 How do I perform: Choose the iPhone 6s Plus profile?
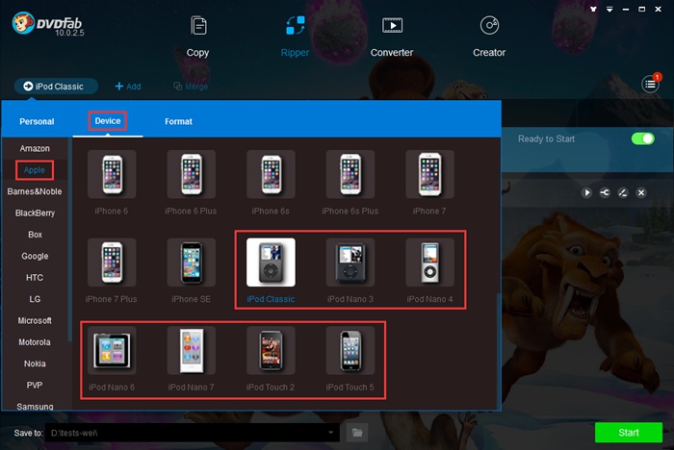tap(350, 184)
